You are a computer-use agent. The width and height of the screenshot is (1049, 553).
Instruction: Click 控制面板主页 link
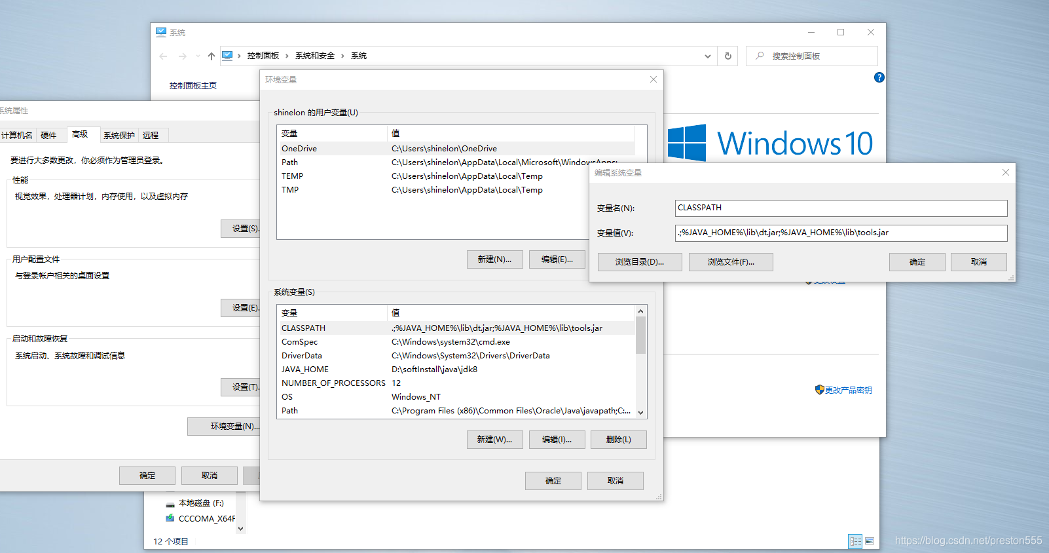click(193, 85)
